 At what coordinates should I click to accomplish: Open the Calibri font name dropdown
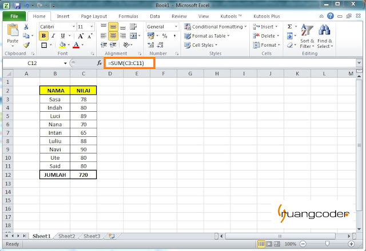pyautogui.click(x=74, y=27)
